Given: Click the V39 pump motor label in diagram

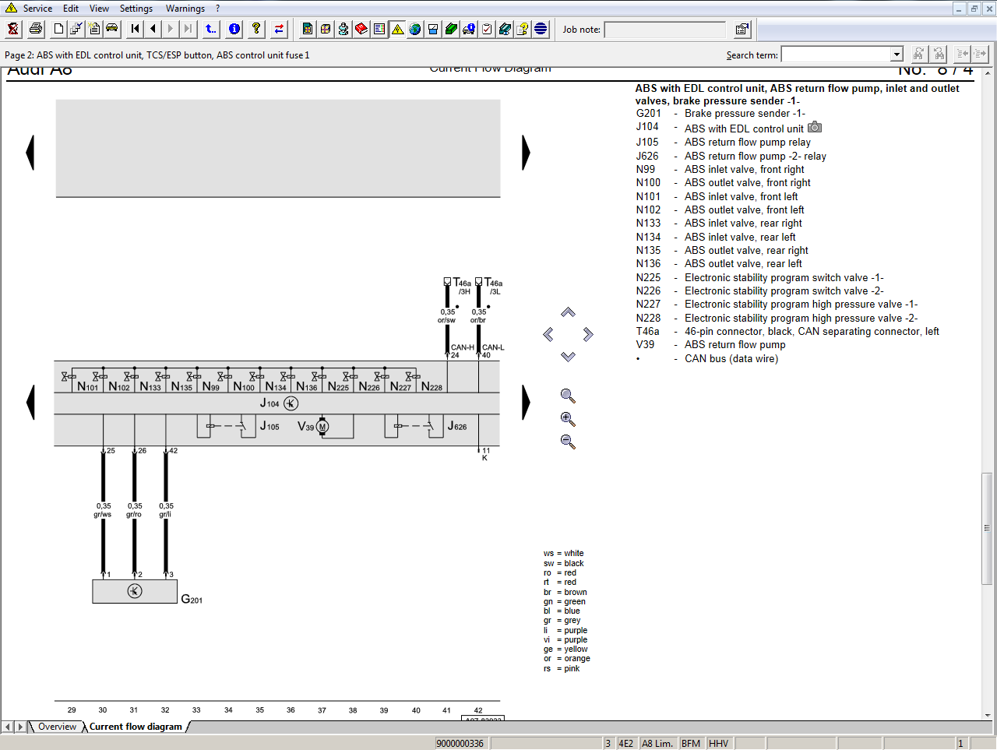Looking at the screenshot, I should pyautogui.click(x=305, y=426).
